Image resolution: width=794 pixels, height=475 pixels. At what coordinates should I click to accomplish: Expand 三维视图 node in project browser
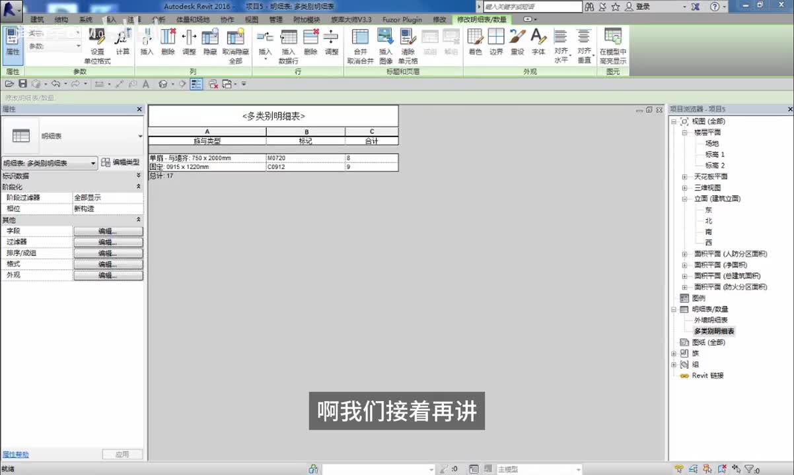click(684, 187)
